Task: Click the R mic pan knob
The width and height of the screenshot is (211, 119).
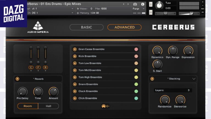Action: click(x=46, y=62)
